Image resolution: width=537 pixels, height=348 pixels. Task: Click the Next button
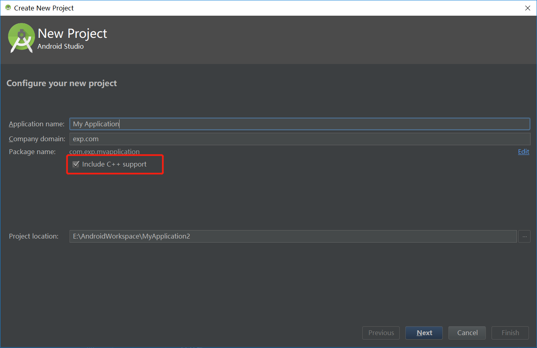click(x=424, y=333)
